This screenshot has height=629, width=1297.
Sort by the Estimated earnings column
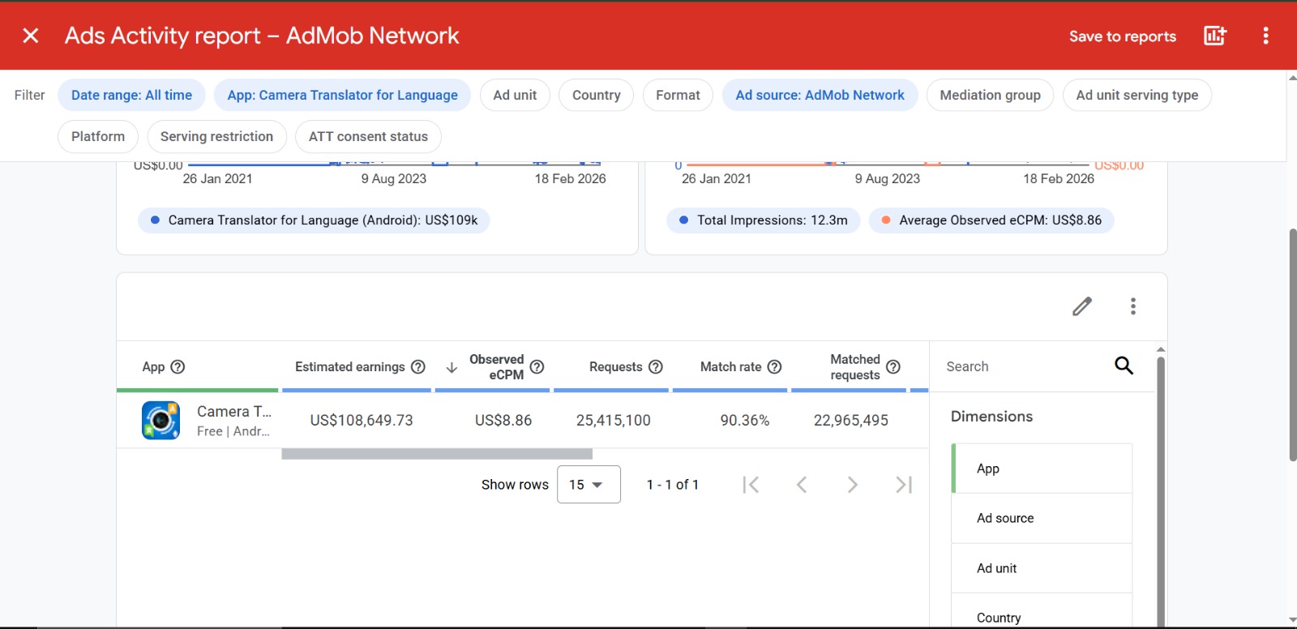click(349, 366)
